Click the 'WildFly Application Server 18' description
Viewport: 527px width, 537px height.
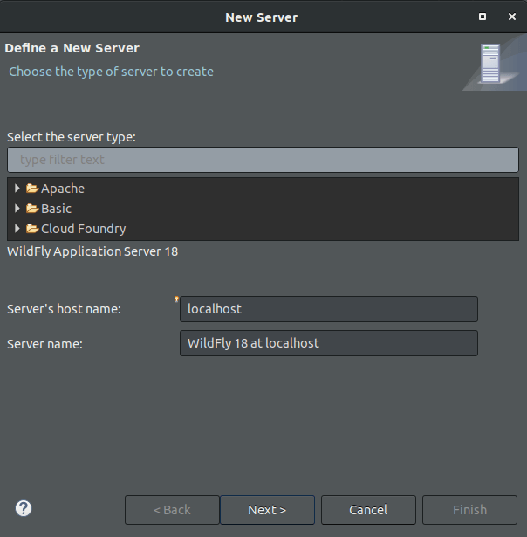click(x=92, y=251)
